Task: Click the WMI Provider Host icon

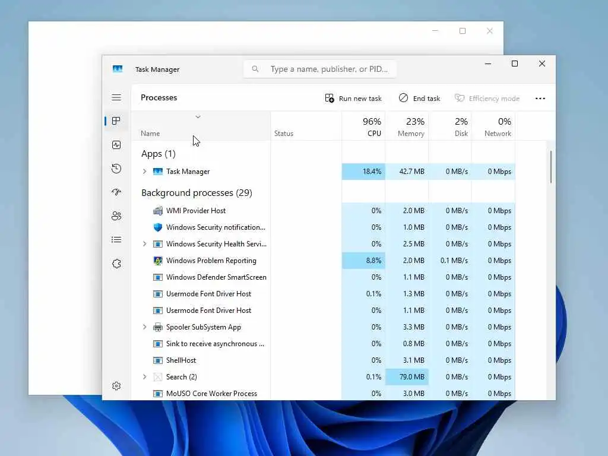Action: [x=158, y=211]
